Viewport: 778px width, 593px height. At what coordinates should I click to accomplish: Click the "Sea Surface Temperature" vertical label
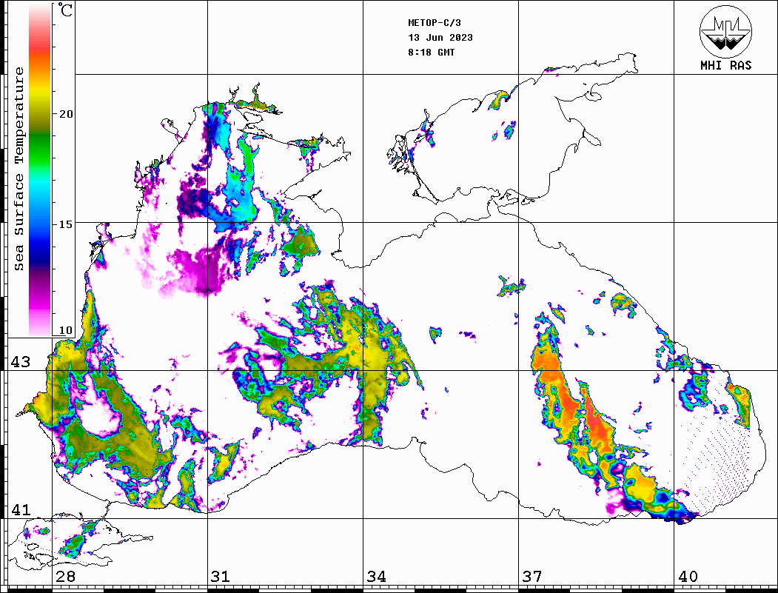tap(19, 169)
